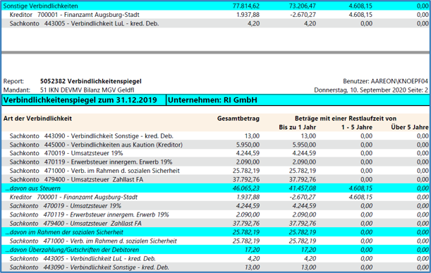
Task: Select '51 IKN DEVMV Bilanz MGV Geldfl'
Action: pyautogui.click(x=87, y=90)
